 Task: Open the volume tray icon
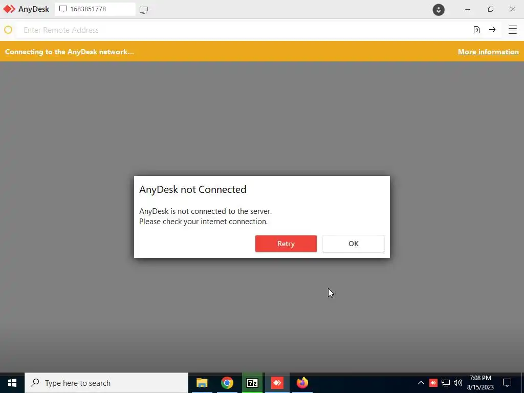(458, 383)
